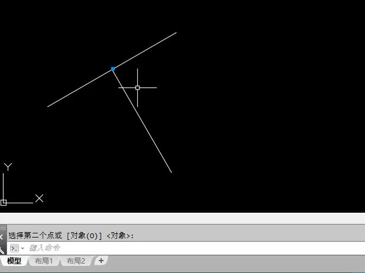
Task: Focus the 键入命令 command input field
Action: (186, 248)
